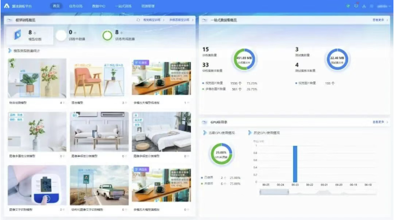Viewport: 394px width, 220px height.
Task: Click the green ring completed training icon
Action: click(107, 35)
